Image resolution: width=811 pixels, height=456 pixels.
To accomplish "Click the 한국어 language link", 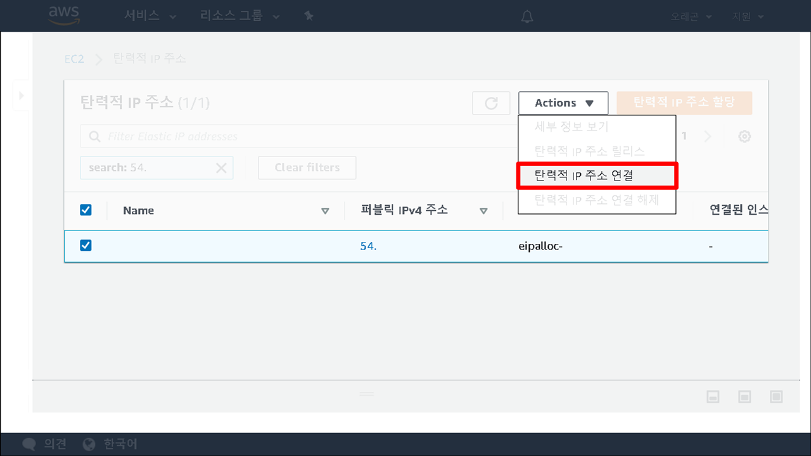I will pos(120,444).
